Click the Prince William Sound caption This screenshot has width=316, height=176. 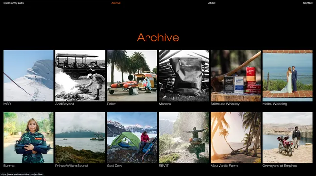tap(72, 166)
